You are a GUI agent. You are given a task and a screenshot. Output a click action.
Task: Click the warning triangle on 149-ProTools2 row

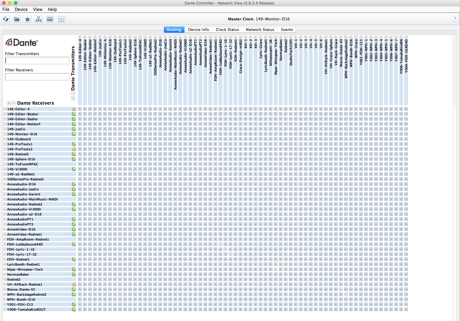(x=74, y=149)
